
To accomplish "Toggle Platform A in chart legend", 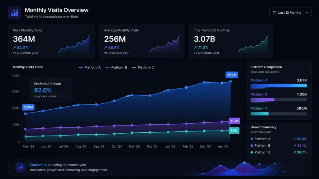I will [x=89, y=67].
